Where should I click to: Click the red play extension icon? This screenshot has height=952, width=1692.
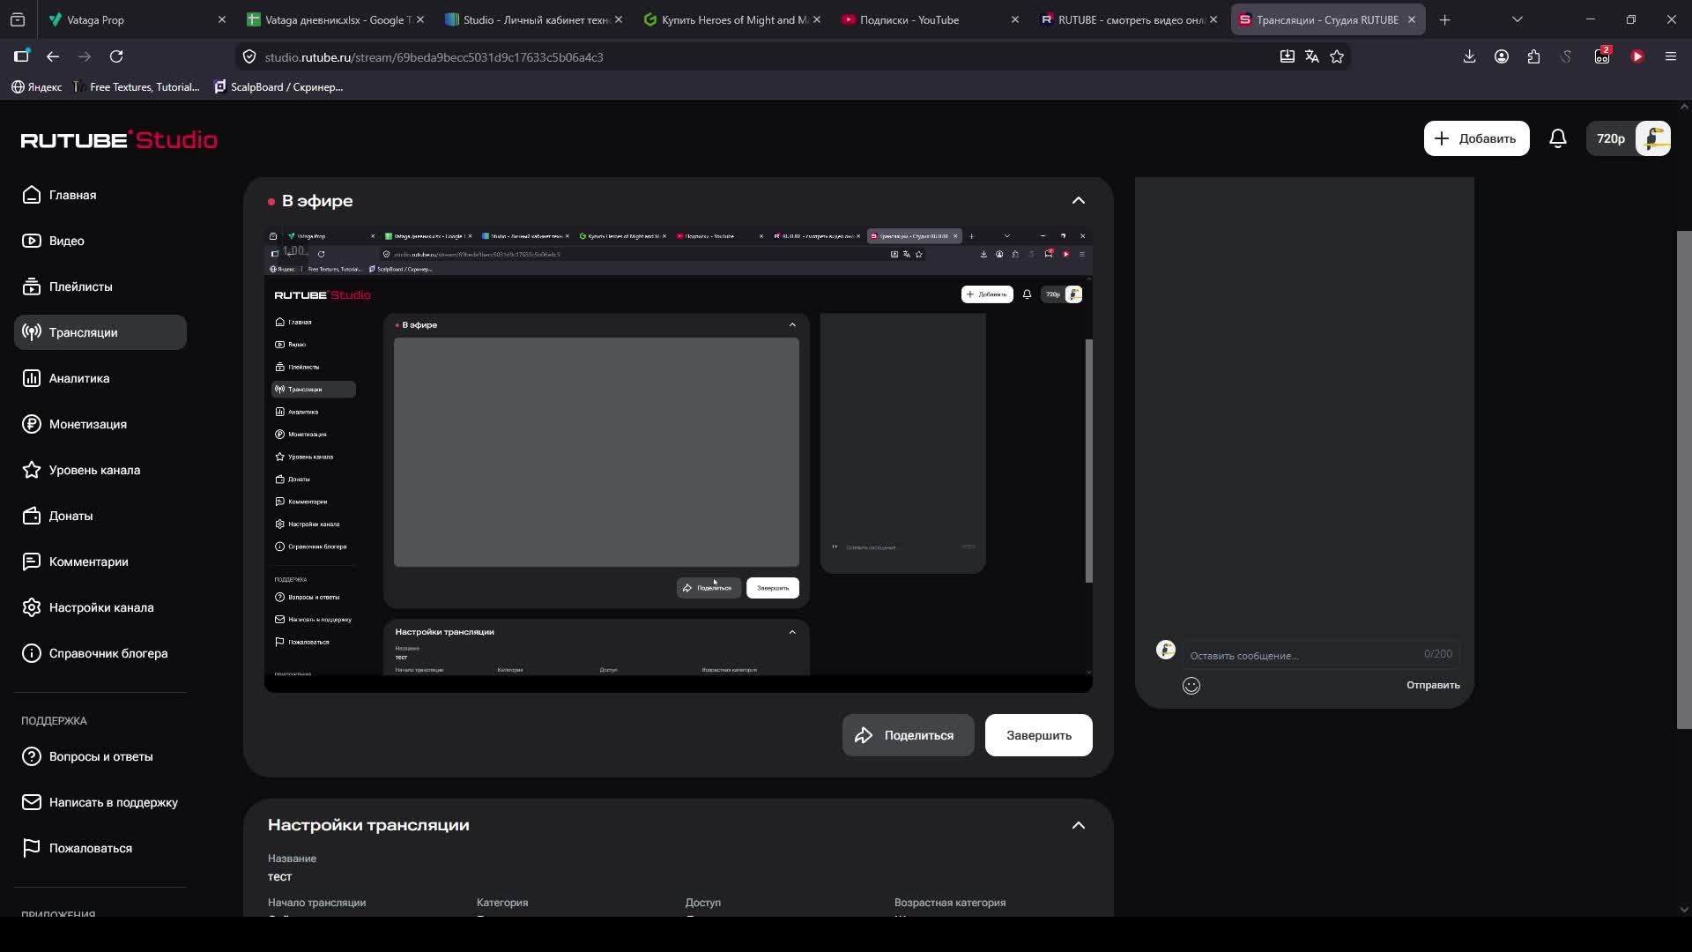[x=1637, y=56]
